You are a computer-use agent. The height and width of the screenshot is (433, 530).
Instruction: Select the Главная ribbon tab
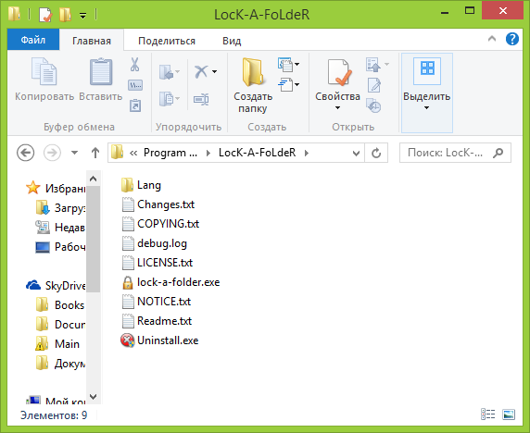tap(92, 41)
